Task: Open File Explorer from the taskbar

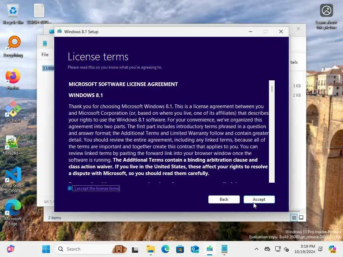Action: (150, 249)
